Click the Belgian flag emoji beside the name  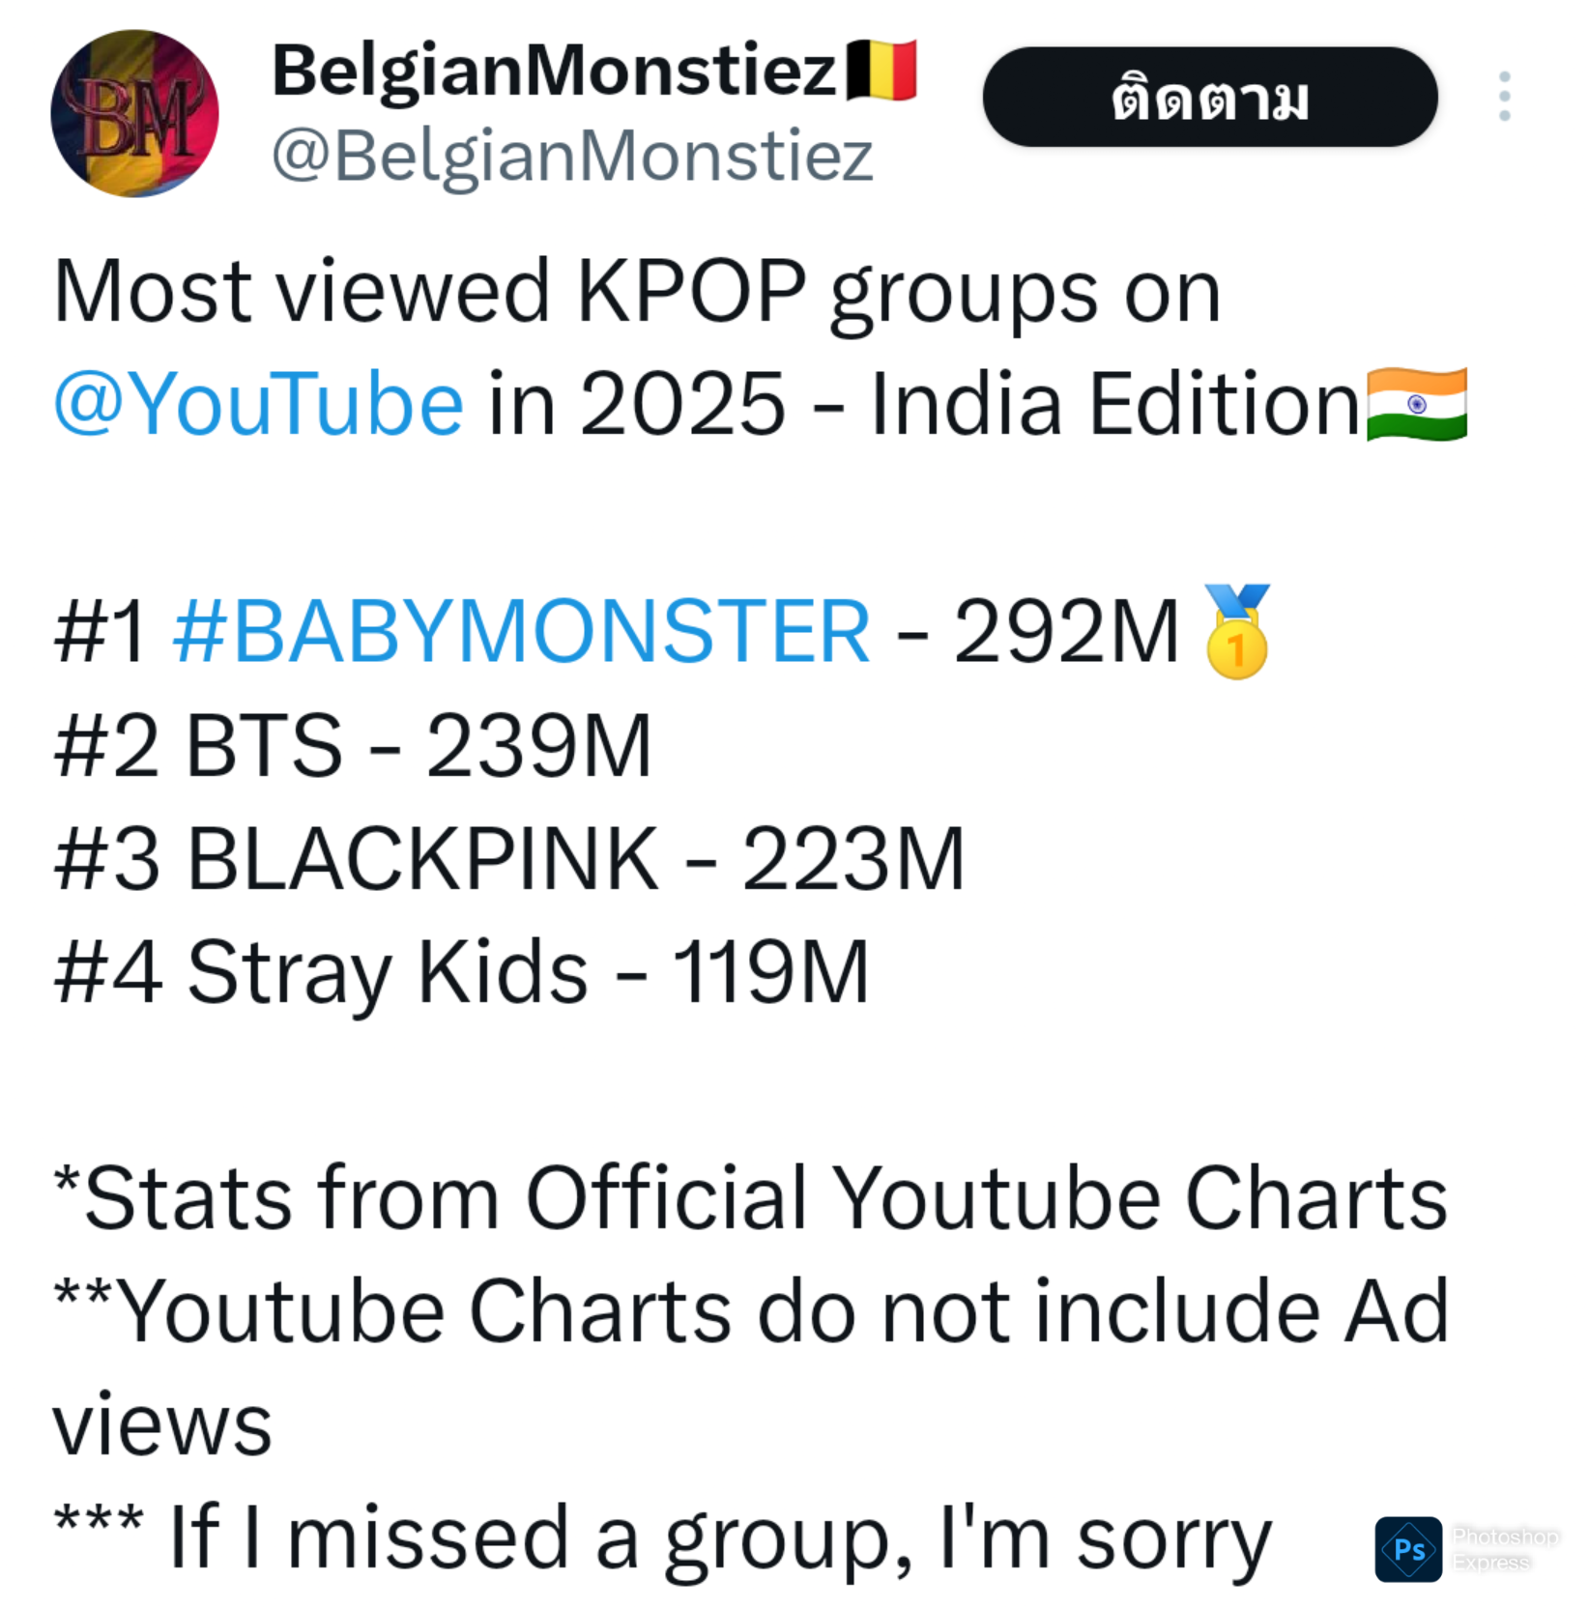pyautogui.click(x=881, y=71)
